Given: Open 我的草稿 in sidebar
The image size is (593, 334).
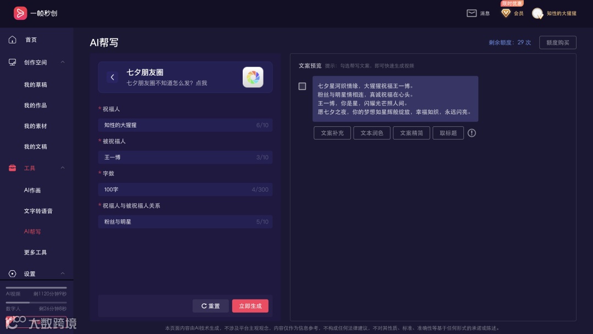Looking at the screenshot, I should (x=36, y=85).
